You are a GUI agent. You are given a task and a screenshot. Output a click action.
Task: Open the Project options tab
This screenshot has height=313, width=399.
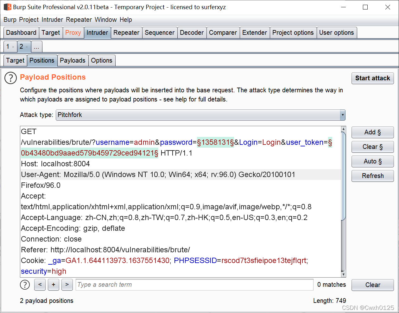[293, 33]
